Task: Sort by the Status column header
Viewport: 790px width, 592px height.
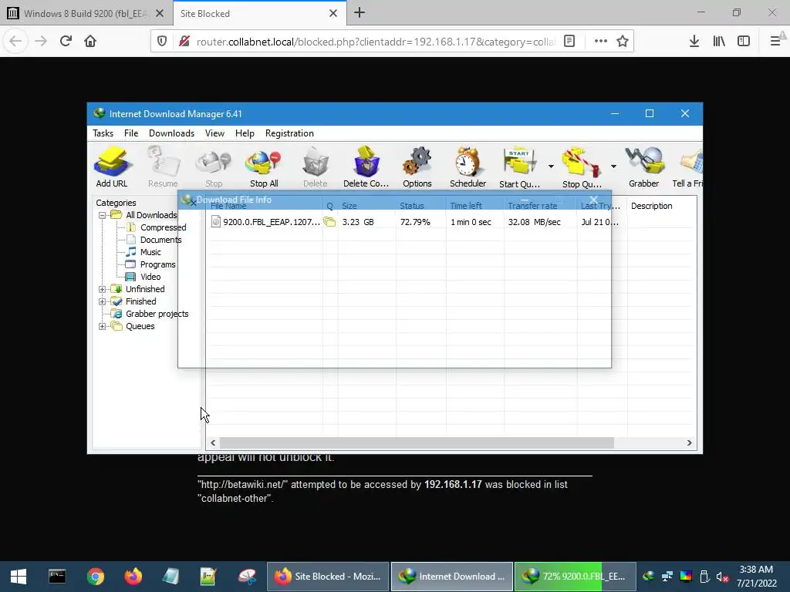Action: [x=420, y=206]
